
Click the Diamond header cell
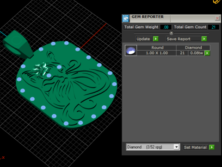tap(193, 48)
